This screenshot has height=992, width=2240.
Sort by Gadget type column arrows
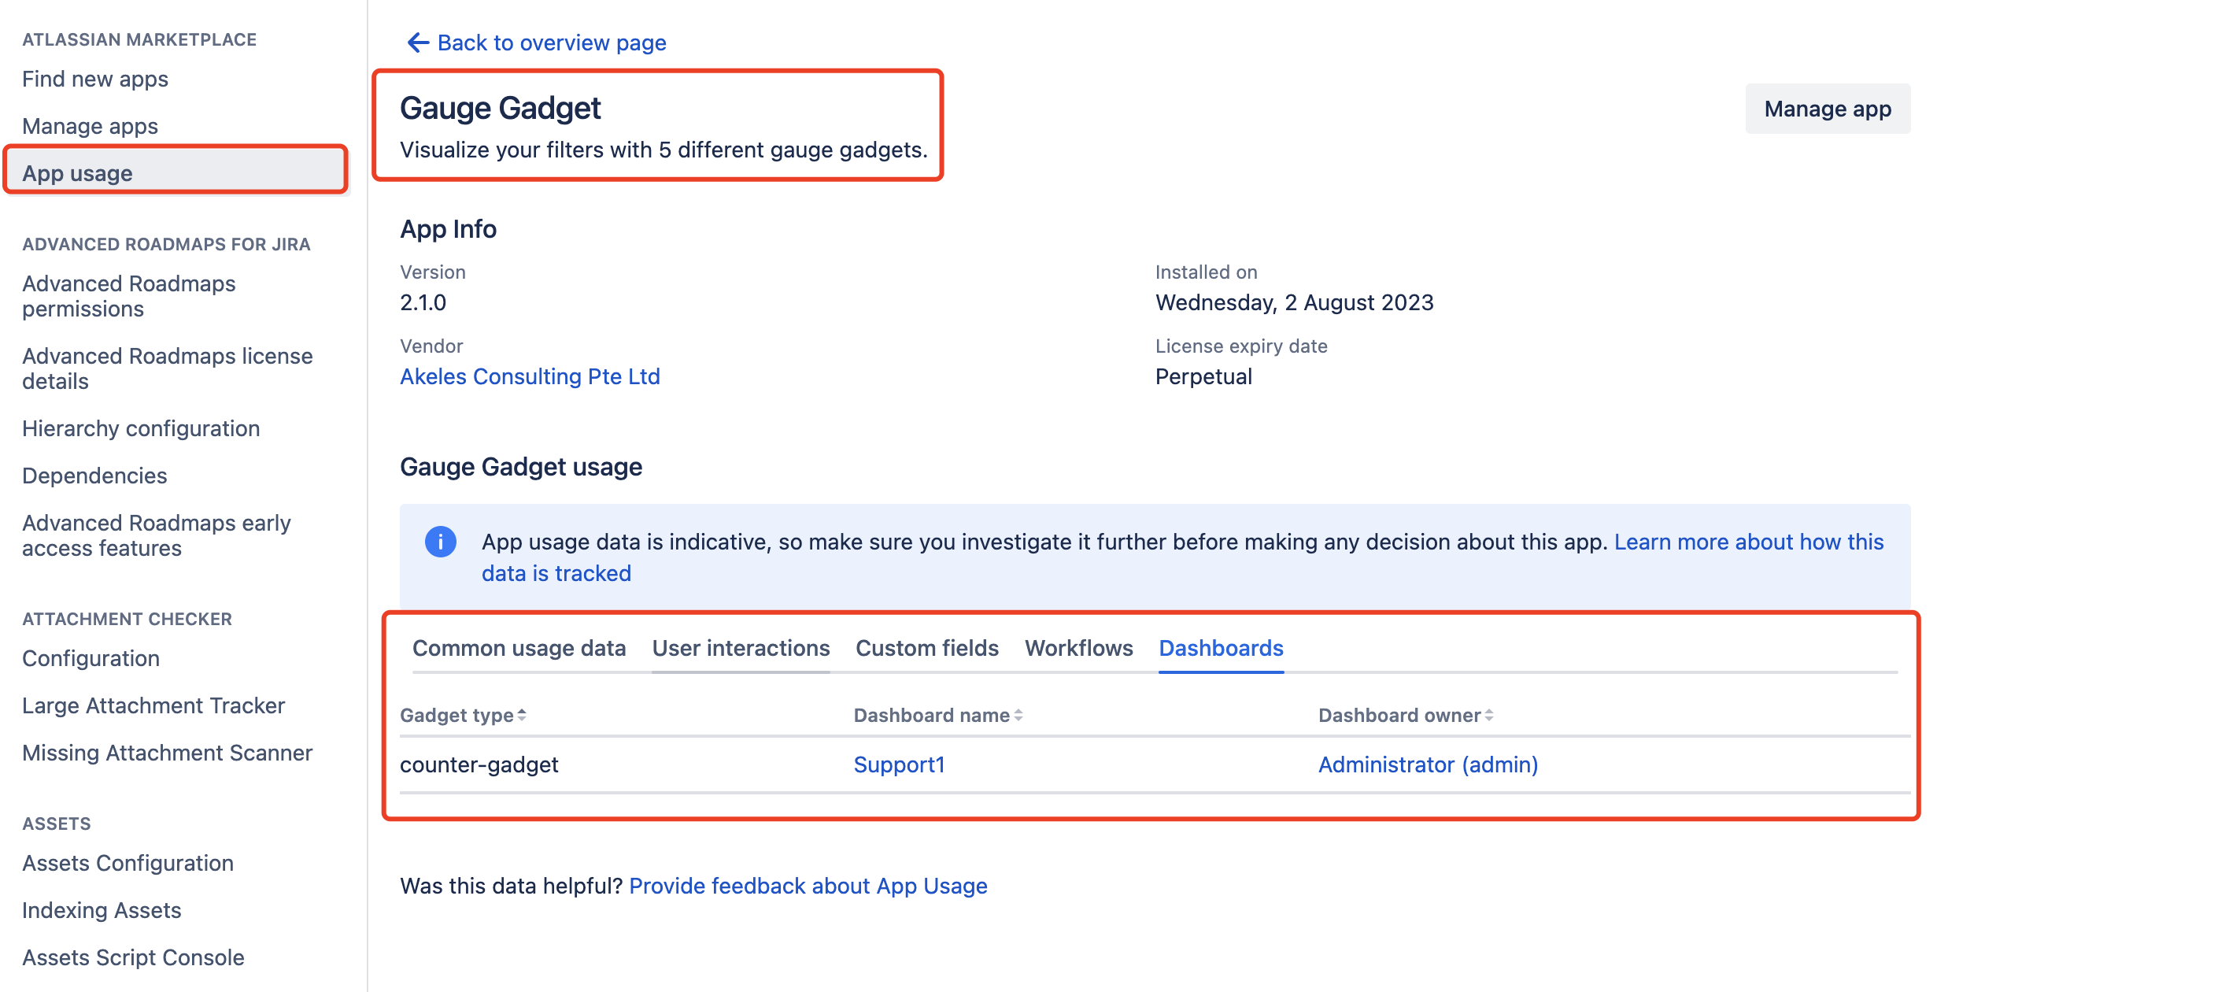click(x=522, y=716)
